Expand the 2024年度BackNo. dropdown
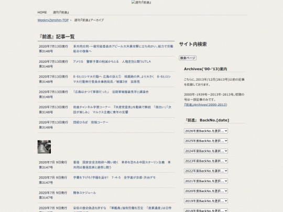Image resolution: width=283 pixels, height=212 pixels. (206, 151)
